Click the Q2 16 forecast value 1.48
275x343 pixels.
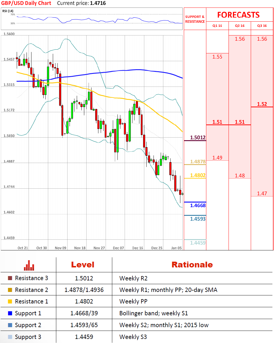[240, 176]
